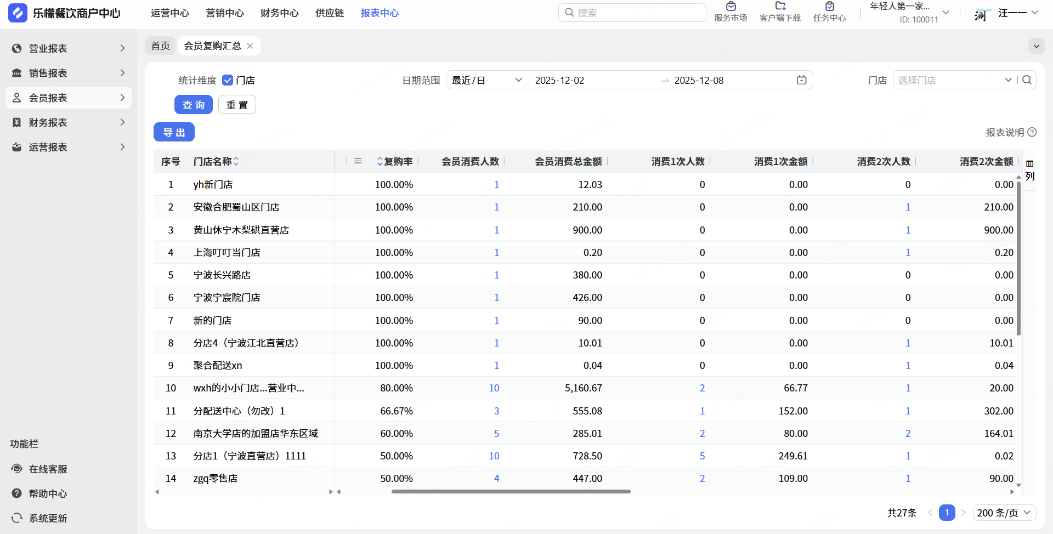Open the 选择门店 store dropdown

[954, 81]
